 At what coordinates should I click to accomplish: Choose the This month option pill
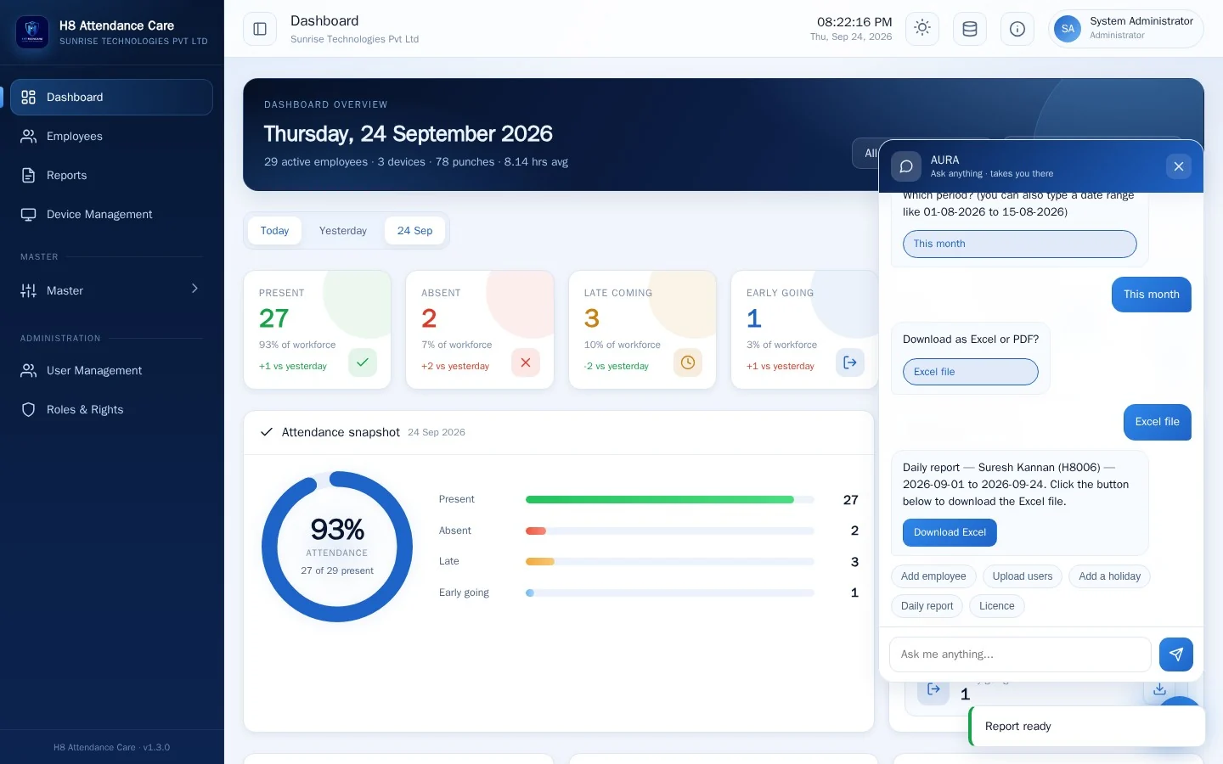tap(1019, 244)
